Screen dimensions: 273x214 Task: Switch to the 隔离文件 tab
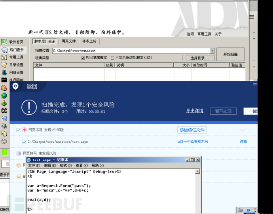click(68, 41)
